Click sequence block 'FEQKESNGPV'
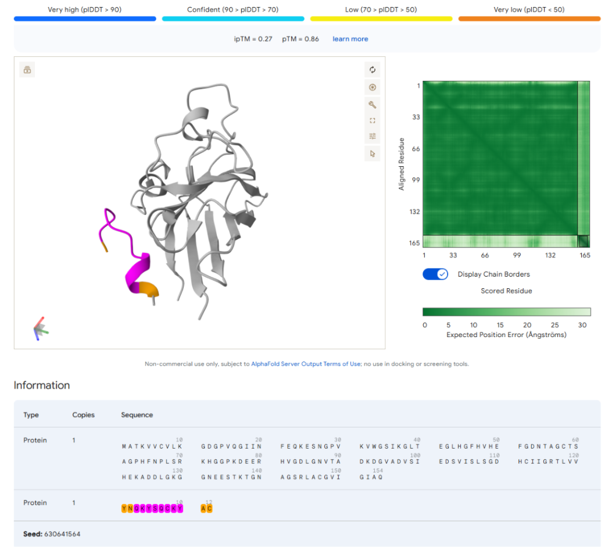The width and height of the screenshot is (605, 555). pyautogui.click(x=310, y=446)
